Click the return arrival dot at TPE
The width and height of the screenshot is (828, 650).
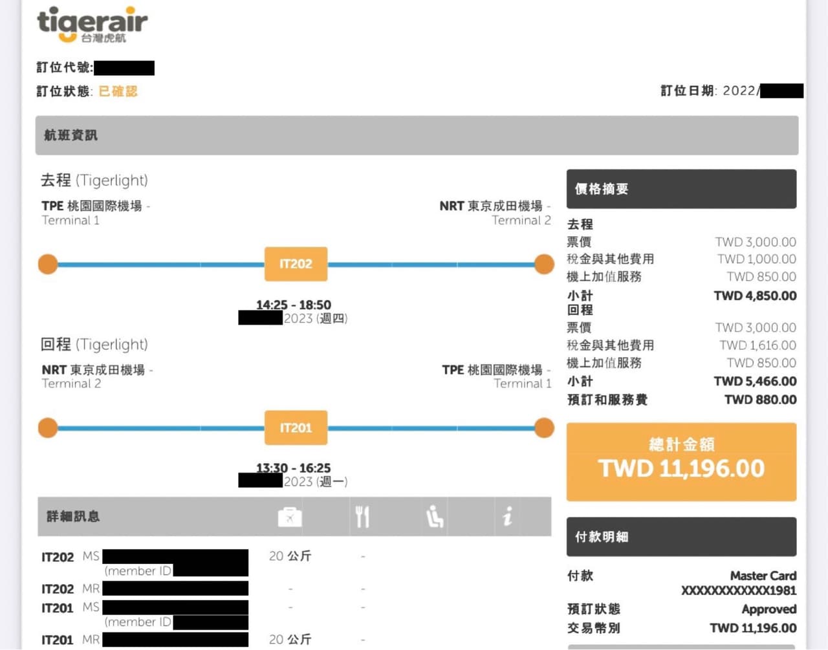pos(544,428)
